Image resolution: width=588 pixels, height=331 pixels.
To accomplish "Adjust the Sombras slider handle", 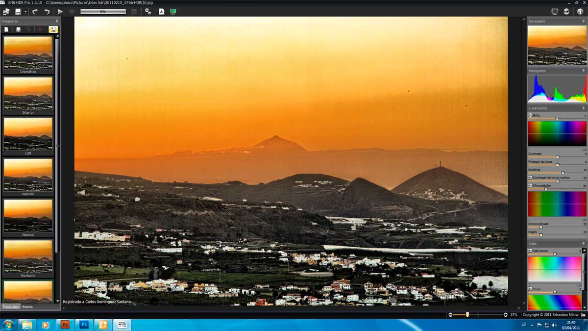I will coord(563,173).
